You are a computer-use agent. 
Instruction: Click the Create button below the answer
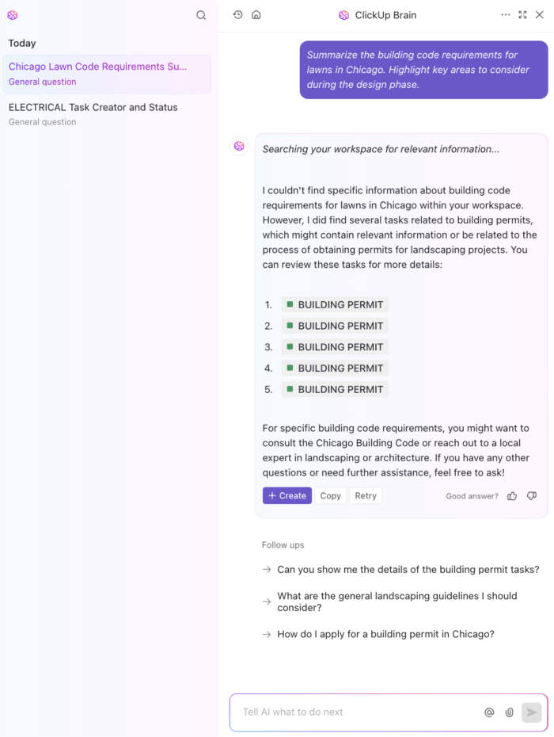[286, 495]
